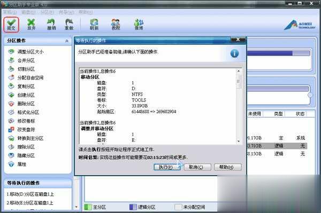This screenshot has width=321, height=213.
Task: Open the 教程 (Tutorial) toolbar icon
Action: (116, 25)
